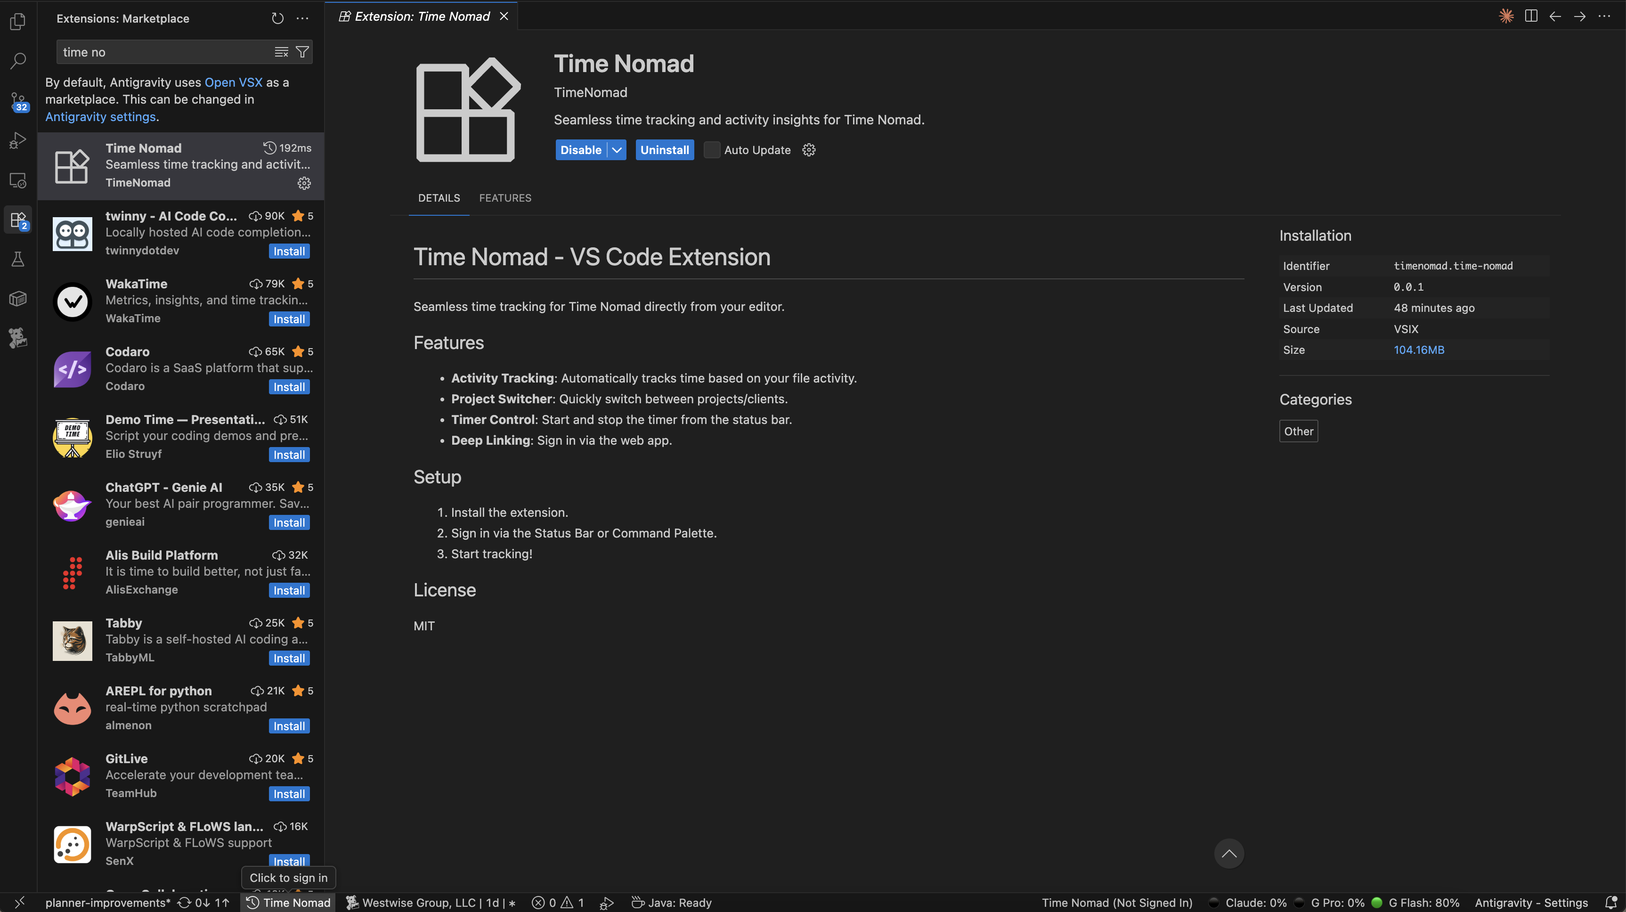Enable Auto Update for Time Nomad
Screen dimensions: 1626x912
pyautogui.click(x=712, y=150)
